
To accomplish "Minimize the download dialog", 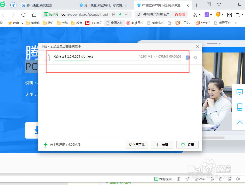I will [x=190, y=47].
